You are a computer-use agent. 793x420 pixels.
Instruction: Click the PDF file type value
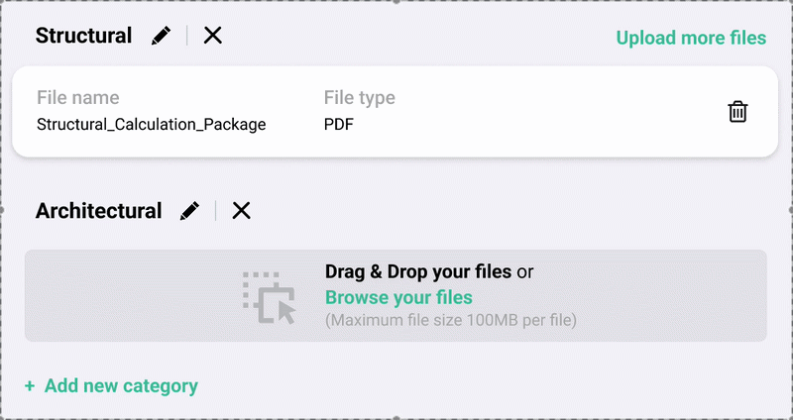click(x=339, y=125)
